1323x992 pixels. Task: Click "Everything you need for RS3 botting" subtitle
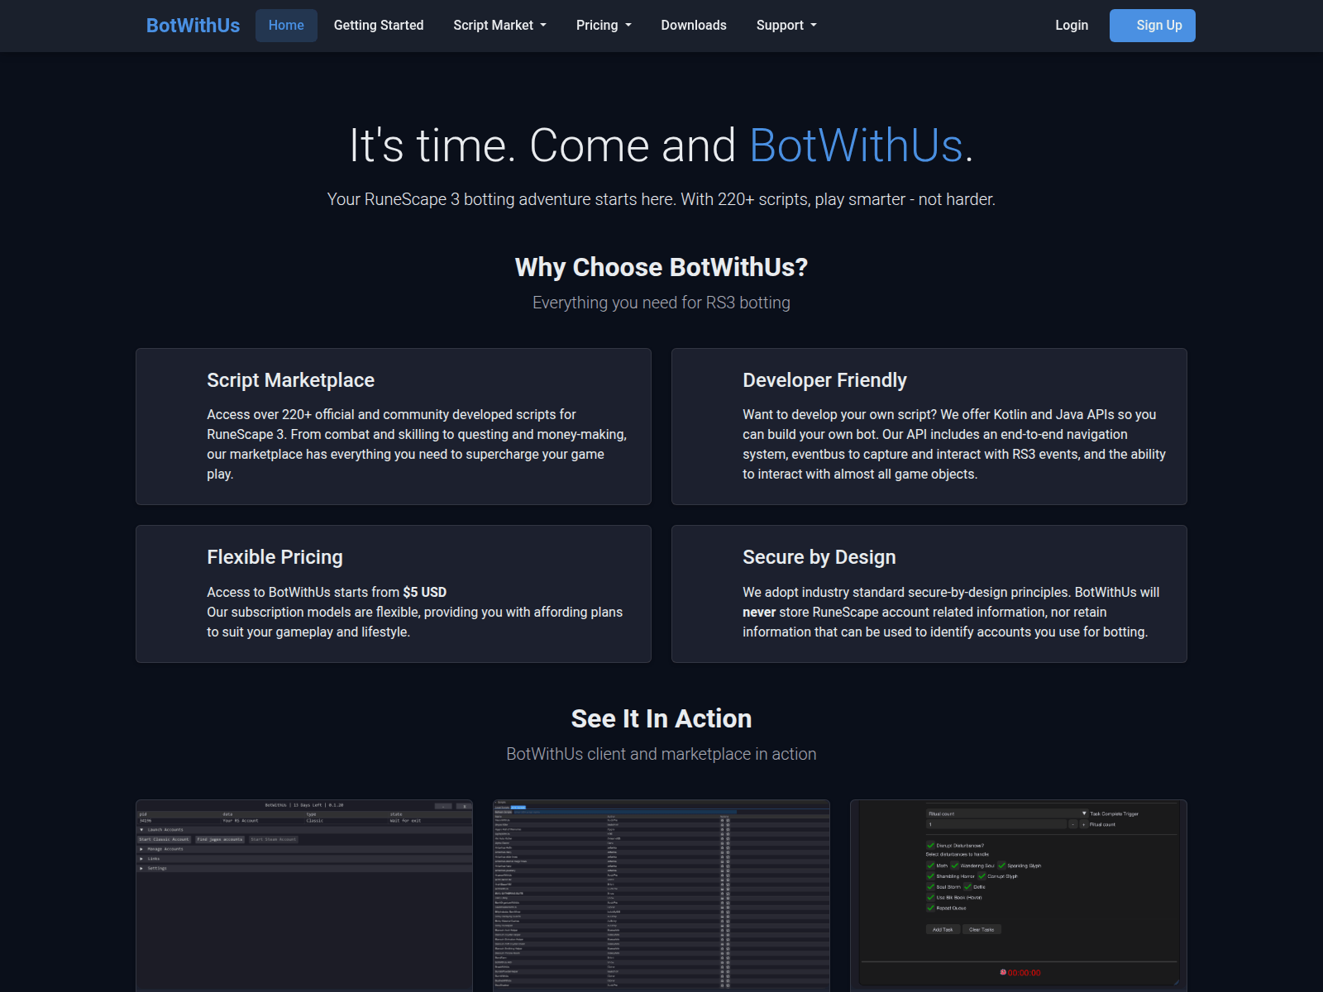pyautogui.click(x=661, y=303)
